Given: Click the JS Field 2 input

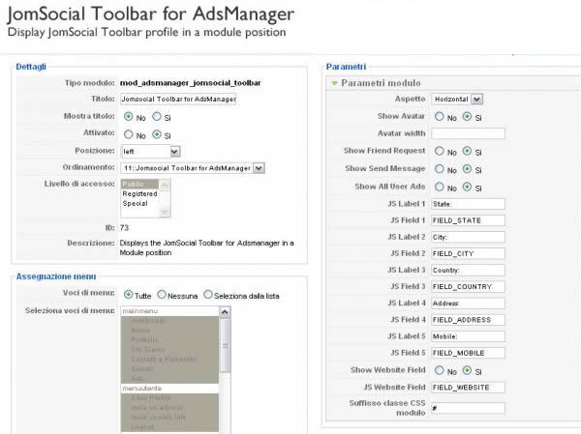Looking at the screenshot, I should pyautogui.click(x=468, y=254).
